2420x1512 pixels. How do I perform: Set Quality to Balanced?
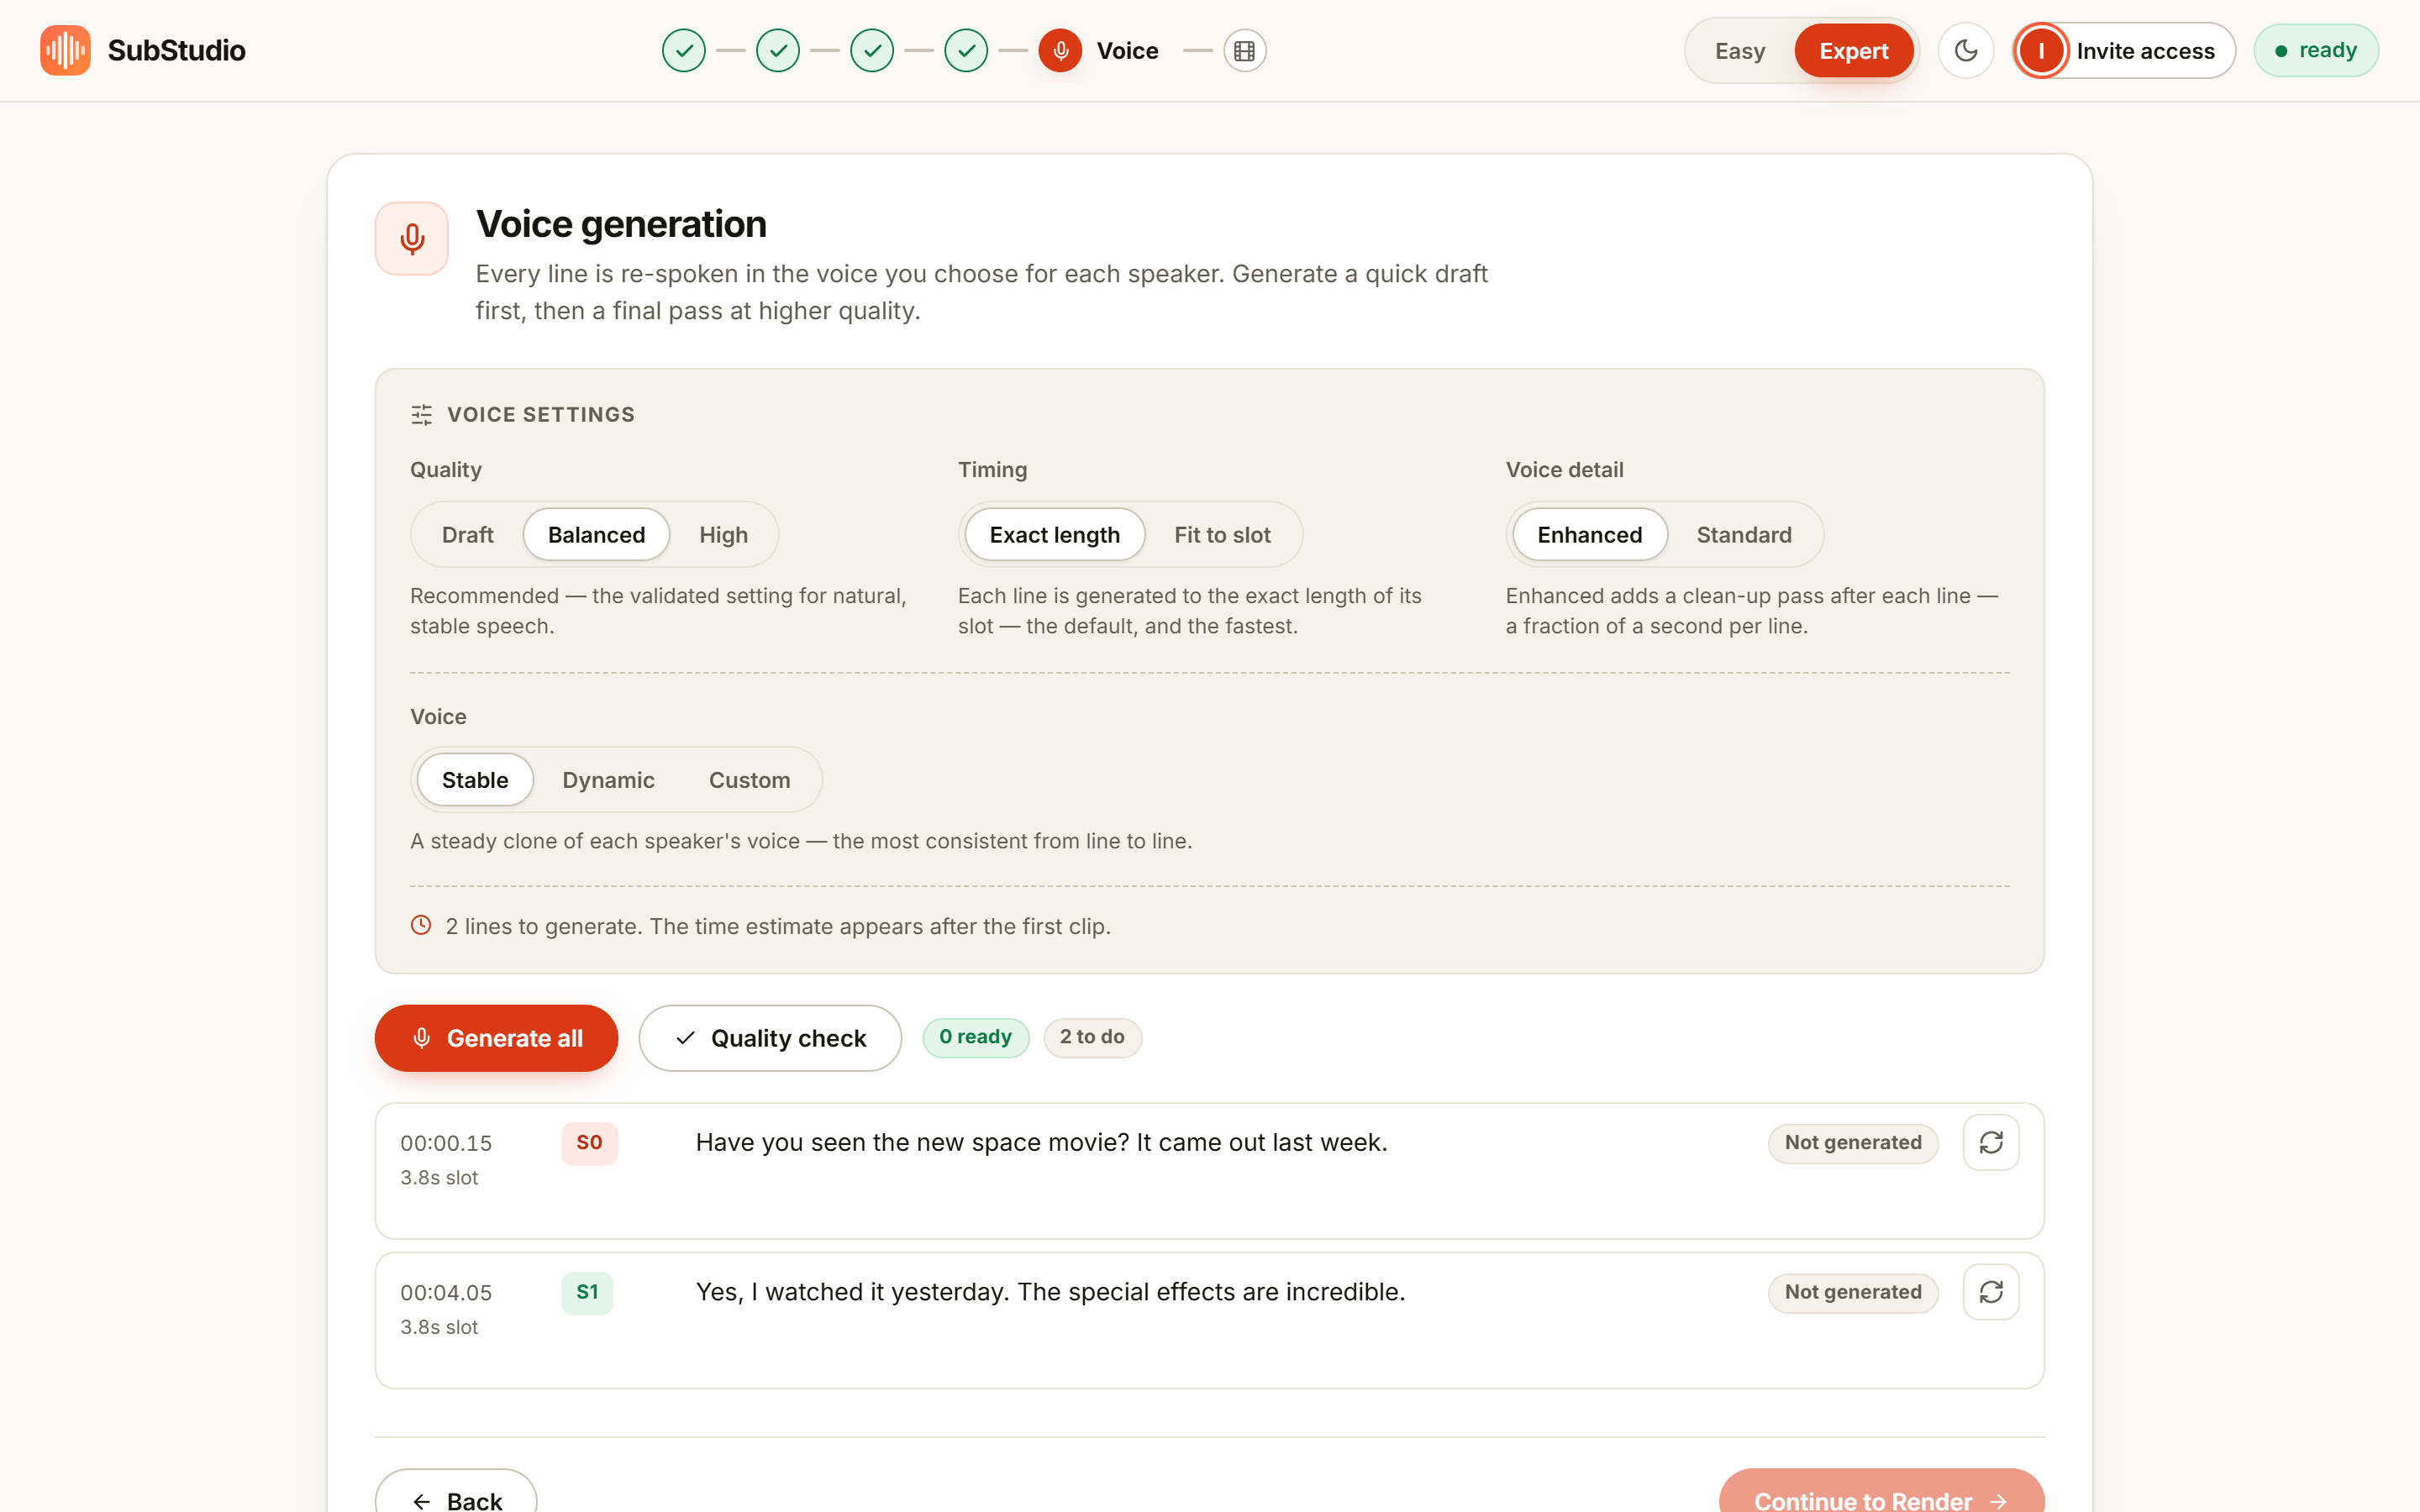(596, 534)
